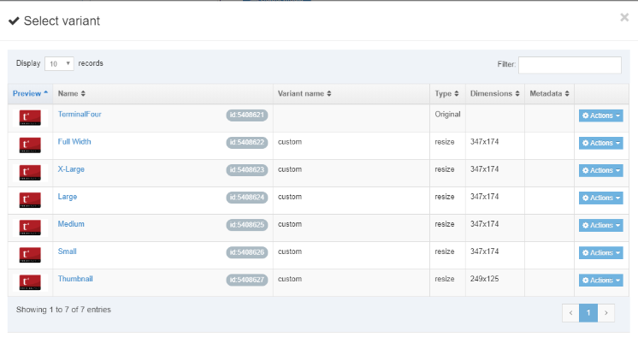Click the 'custom' variant name in Thumbnail row

click(290, 279)
